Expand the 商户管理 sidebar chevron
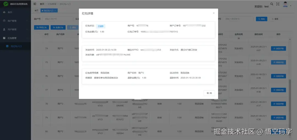 (x=27, y=21)
